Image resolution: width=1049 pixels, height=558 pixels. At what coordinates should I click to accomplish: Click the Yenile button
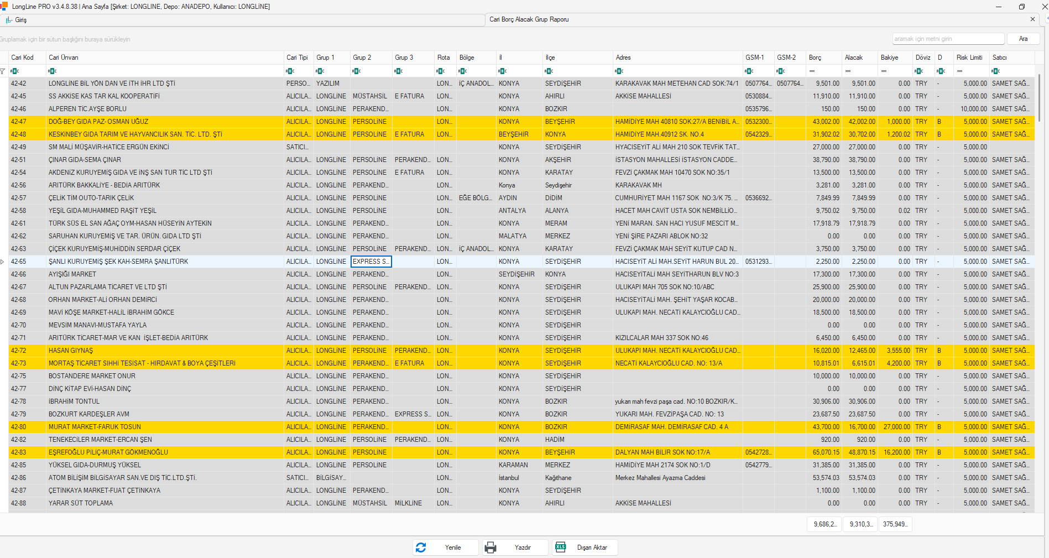(445, 547)
